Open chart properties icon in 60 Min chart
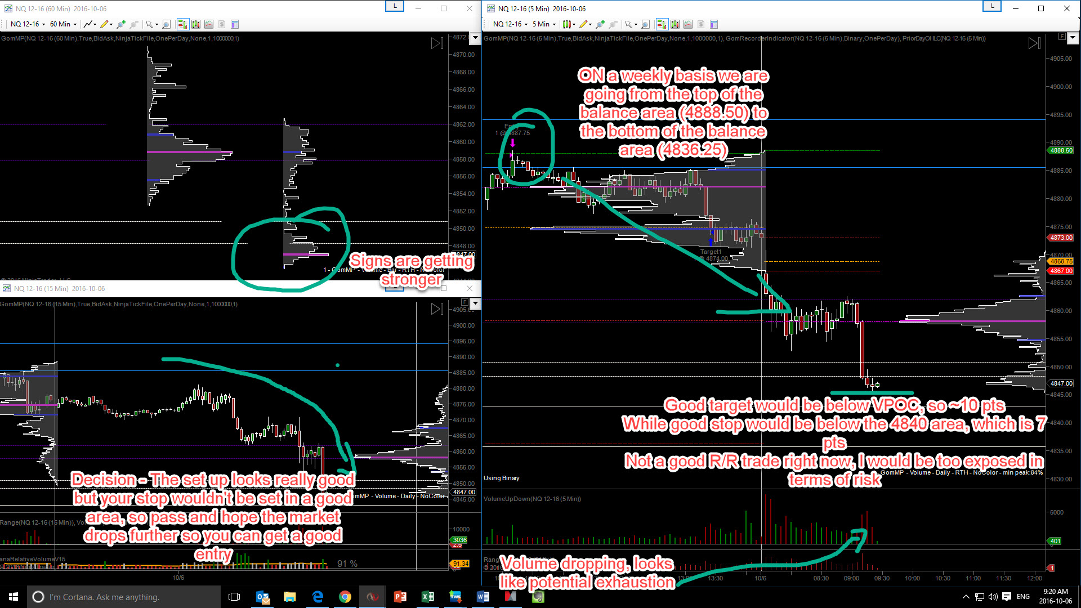The height and width of the screenshot is (608, 1081). pos(235,24)
